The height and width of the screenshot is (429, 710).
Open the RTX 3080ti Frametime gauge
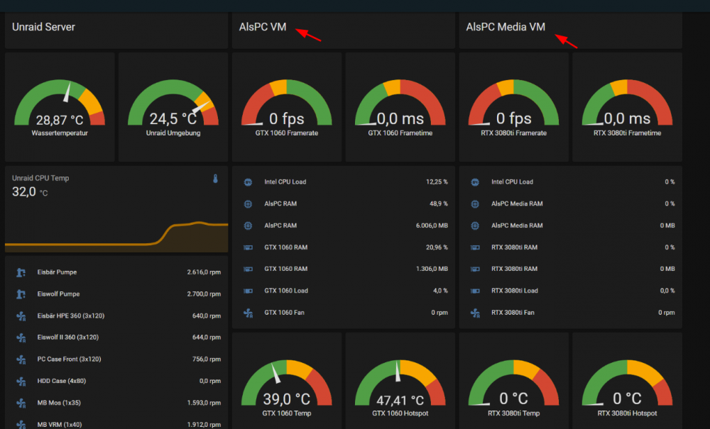[627, 107]
